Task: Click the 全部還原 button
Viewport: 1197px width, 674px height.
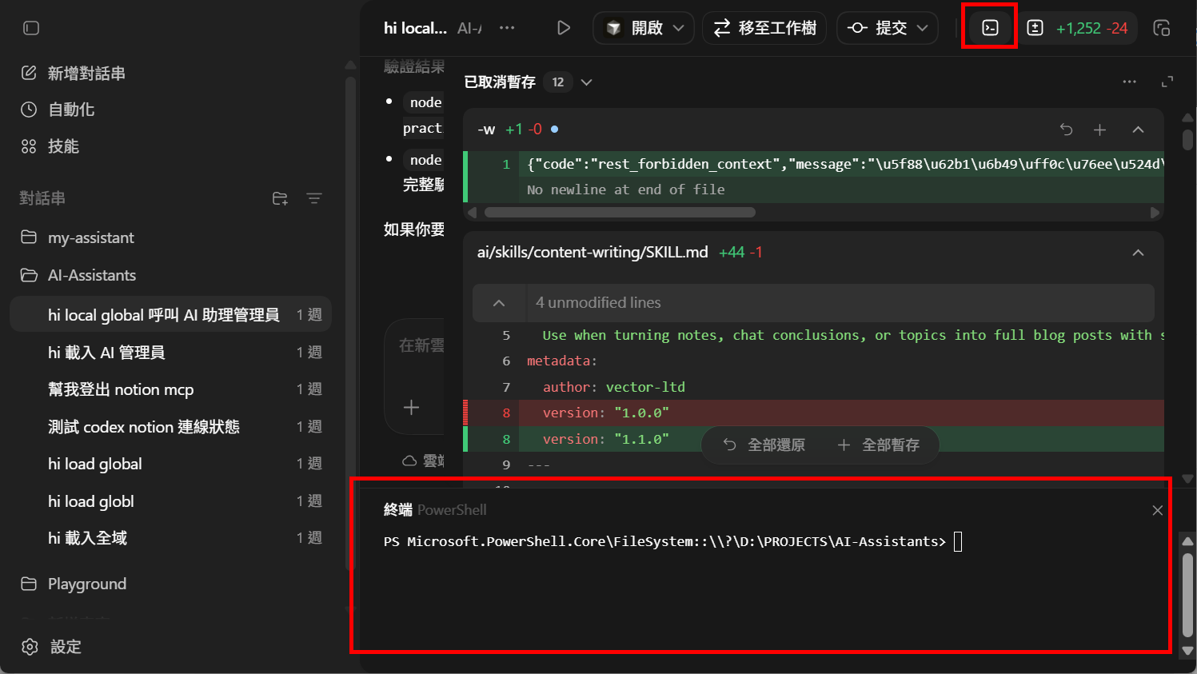Action: tap(764, 445)
